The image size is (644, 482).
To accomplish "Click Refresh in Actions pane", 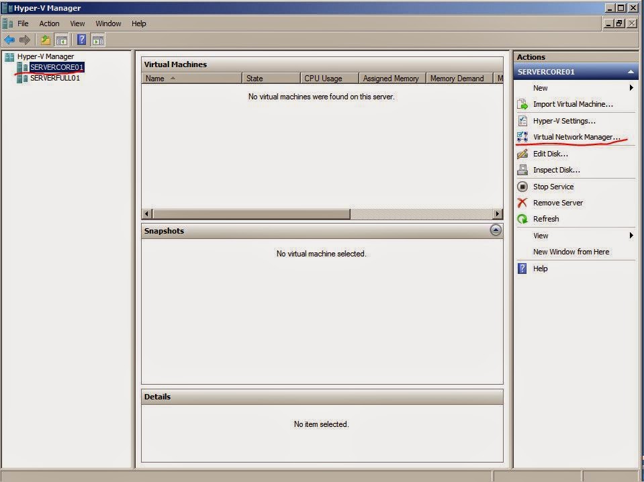I will [x=546, y=219].
